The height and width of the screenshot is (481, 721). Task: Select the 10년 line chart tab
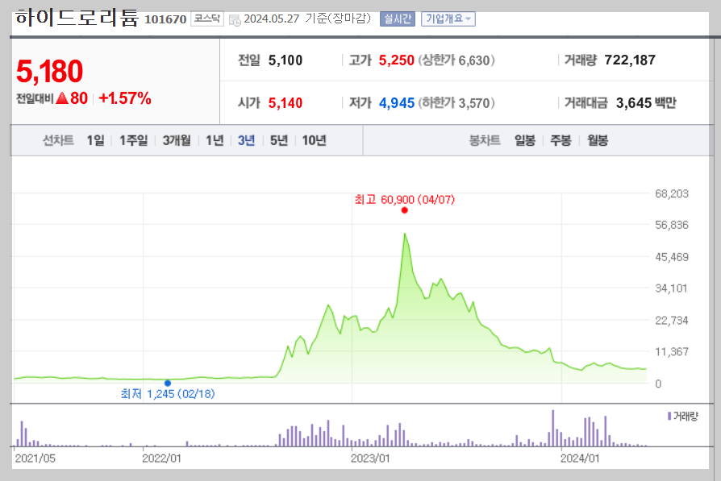point(314,140)
